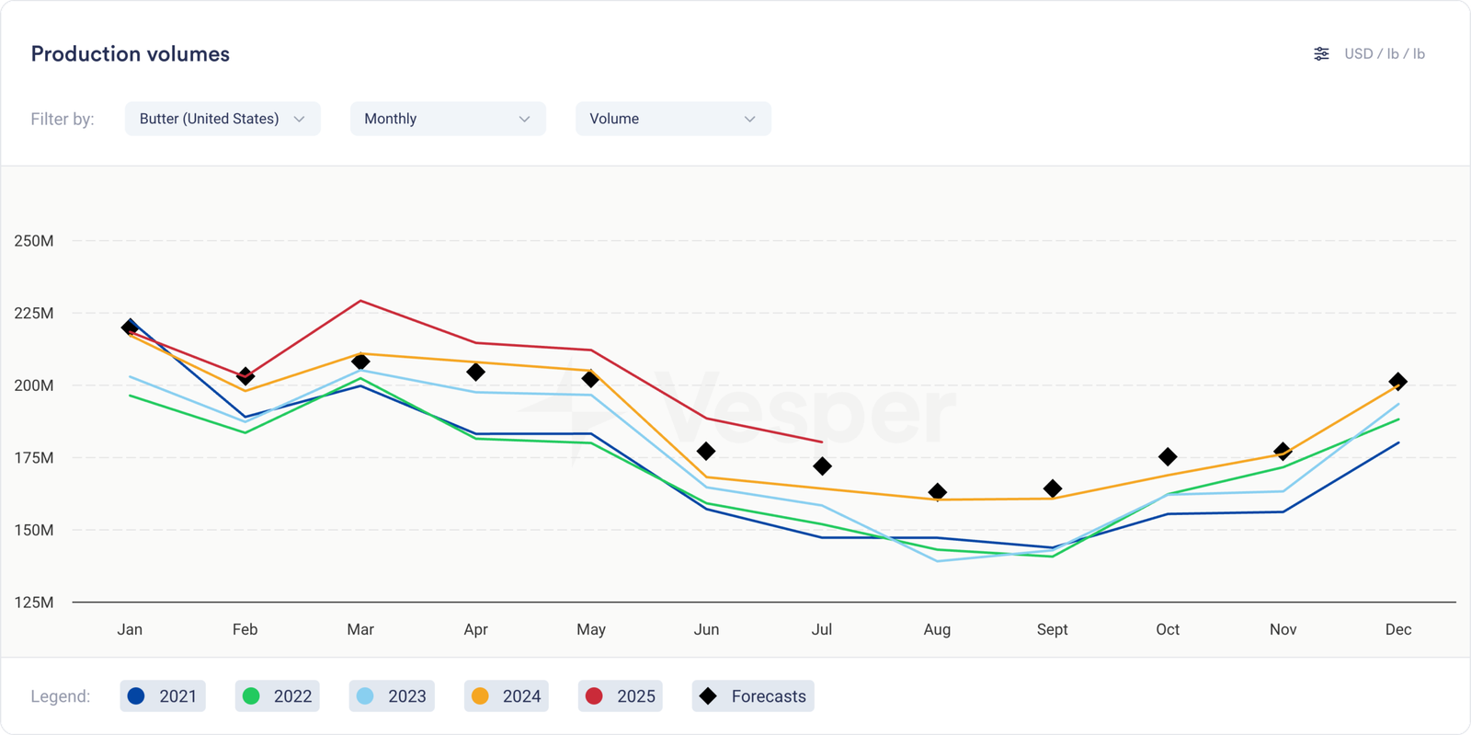The image size is (1471, 735).
Task: Select the July forecast diamond marker
Action: click(822, 466)
